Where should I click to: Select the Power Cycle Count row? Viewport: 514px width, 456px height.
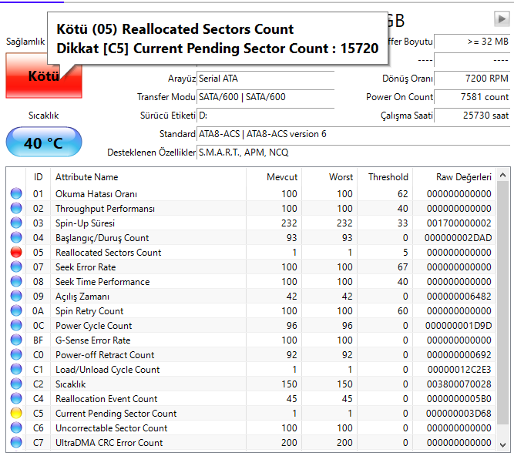[251, 326]
